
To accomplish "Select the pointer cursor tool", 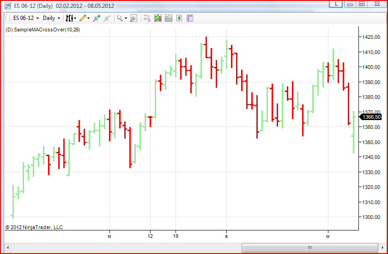I will click(120, 18).
